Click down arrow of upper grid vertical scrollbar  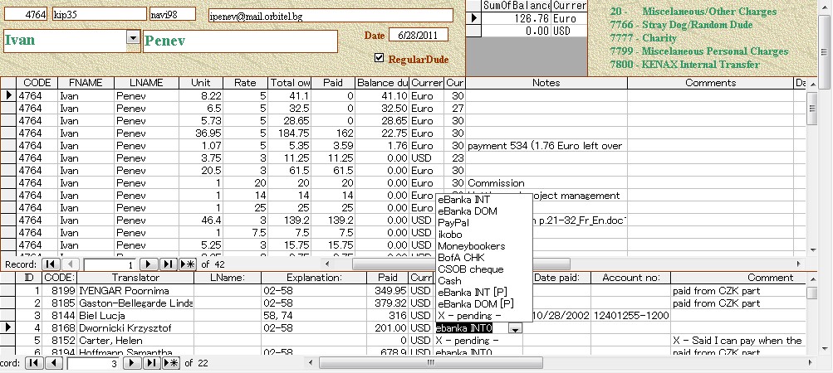pos(811,249)
